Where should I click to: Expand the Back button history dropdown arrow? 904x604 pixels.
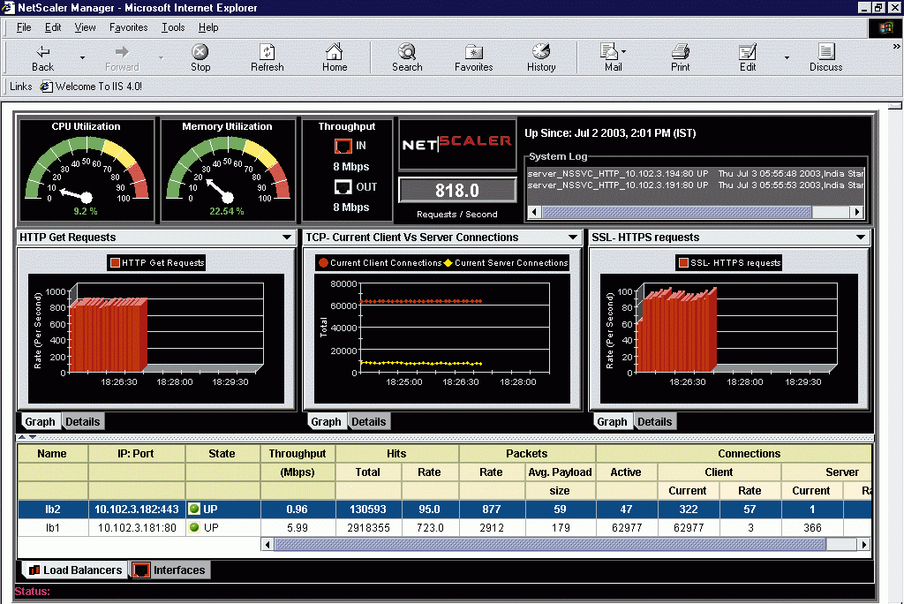(x=82, y=57)
